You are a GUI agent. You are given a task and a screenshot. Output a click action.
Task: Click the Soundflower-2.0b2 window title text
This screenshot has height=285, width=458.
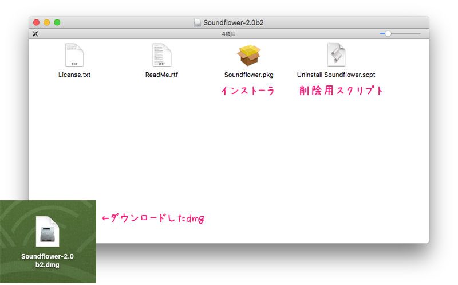point(234,22)
